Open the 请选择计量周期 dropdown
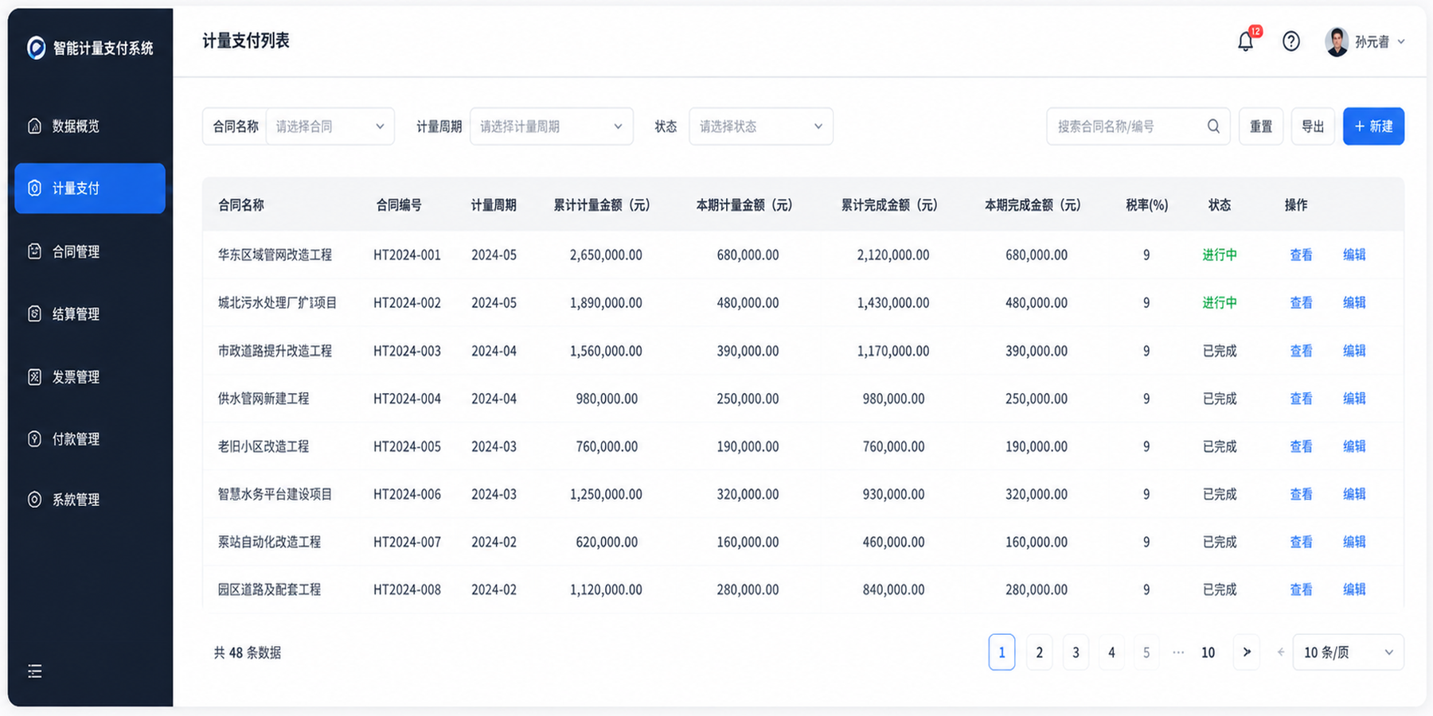Image resolution: width=1433 pixels, height=716 pixels. (552, 126)
